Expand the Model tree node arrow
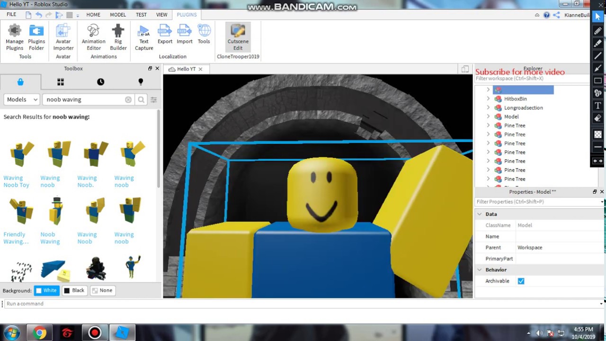 [488, 117]
